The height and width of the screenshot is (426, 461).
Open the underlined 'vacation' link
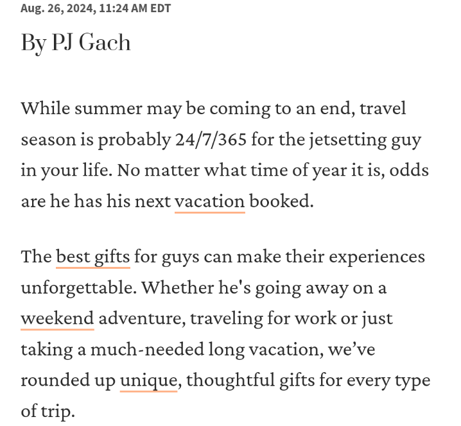[209, 201]
